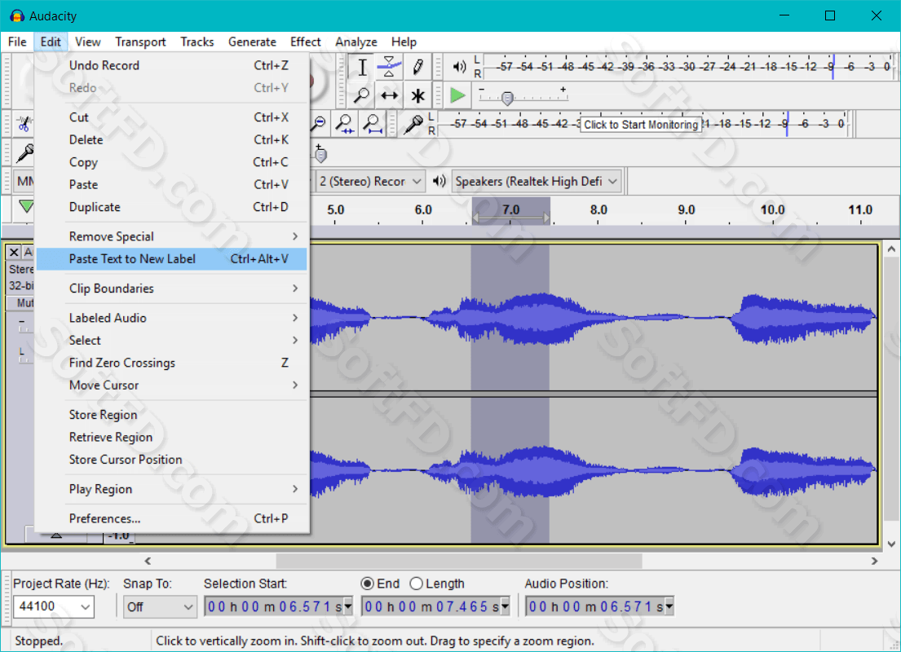Click the Fit Selection zoom icon
This screenshot has height=652, width=901.
[345, 123]
